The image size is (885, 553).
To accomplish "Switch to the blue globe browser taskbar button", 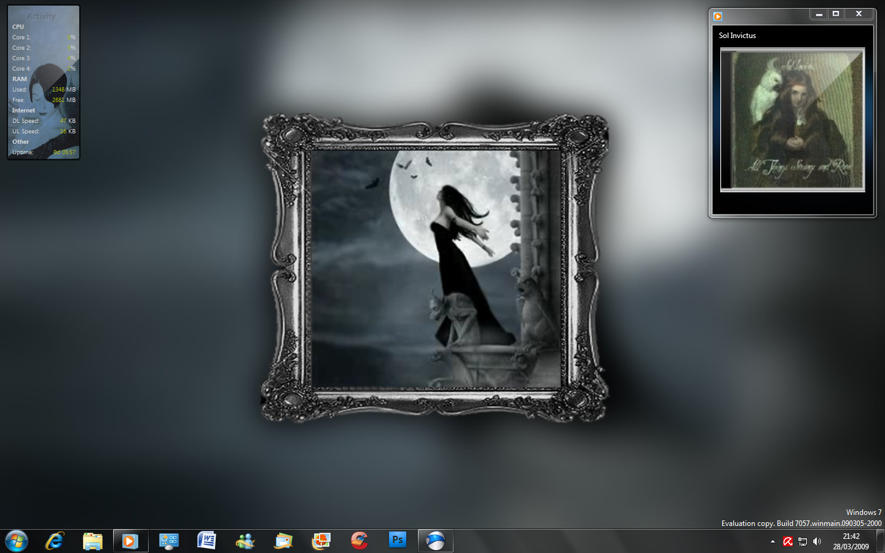I will (435, 541).
